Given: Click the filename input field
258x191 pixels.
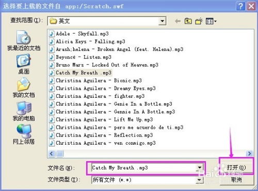Looking at the screenshot, I should [144, 168].
